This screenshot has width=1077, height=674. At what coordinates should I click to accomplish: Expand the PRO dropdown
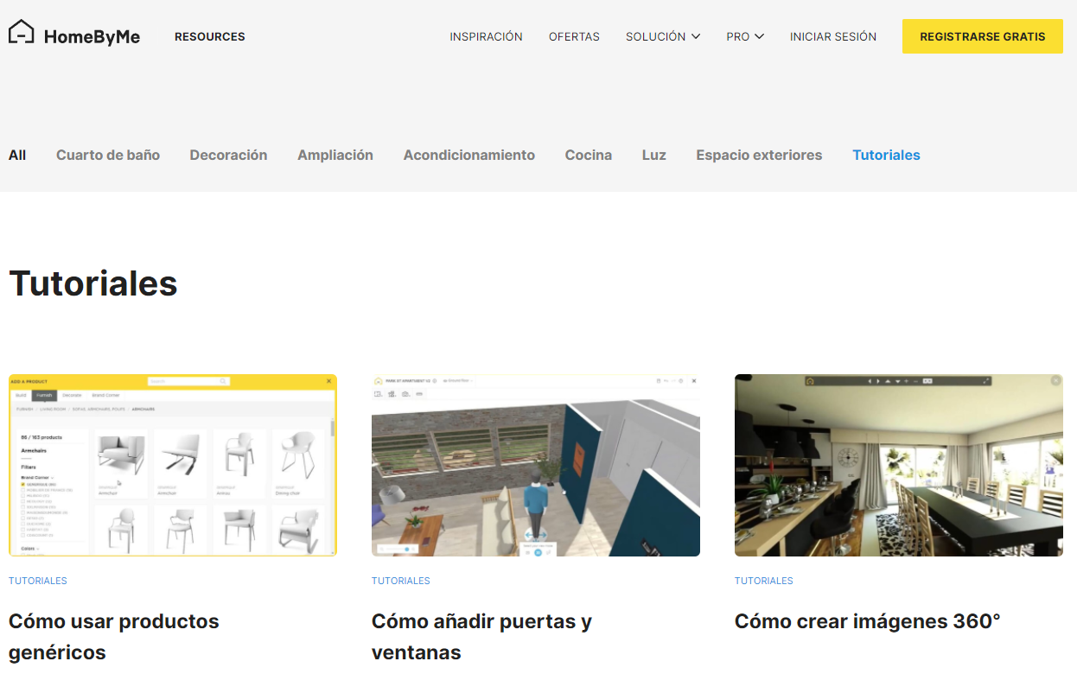745,36
